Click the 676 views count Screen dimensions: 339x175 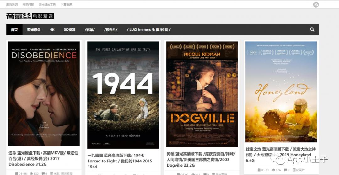278,170
